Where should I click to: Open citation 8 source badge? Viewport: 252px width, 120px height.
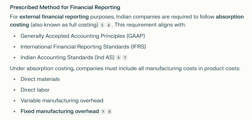110,111
